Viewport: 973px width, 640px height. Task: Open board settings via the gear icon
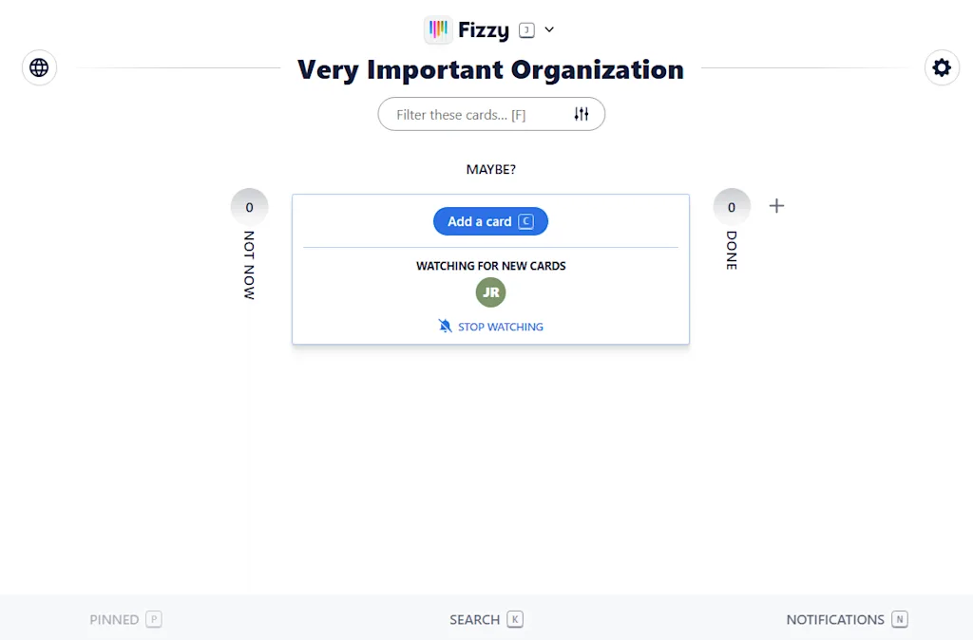(x=942, y=67)
